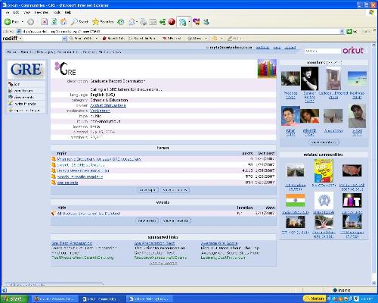Click the Norton item in system tray
378x303 pixels.
coord(314,298)
